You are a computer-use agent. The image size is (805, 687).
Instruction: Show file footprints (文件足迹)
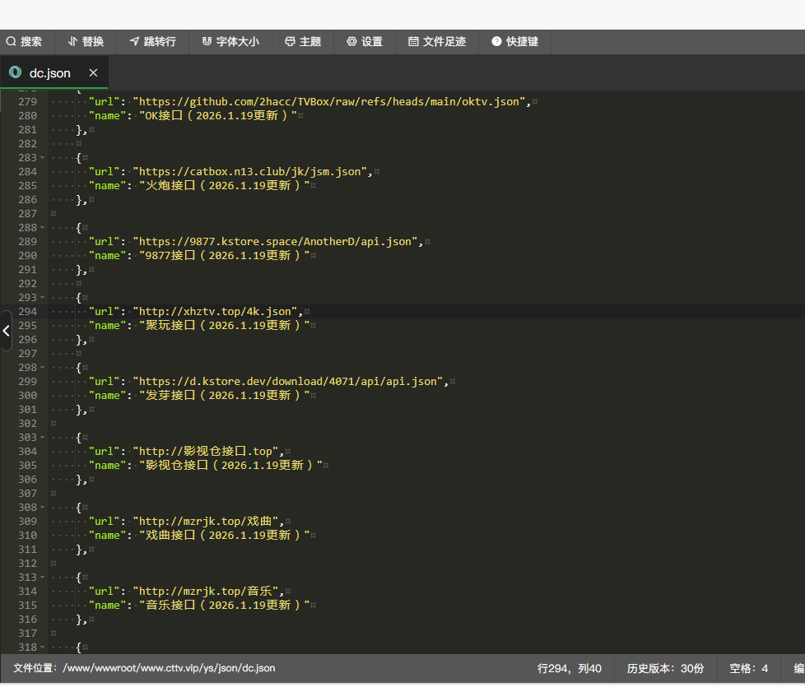pos(437,41)
